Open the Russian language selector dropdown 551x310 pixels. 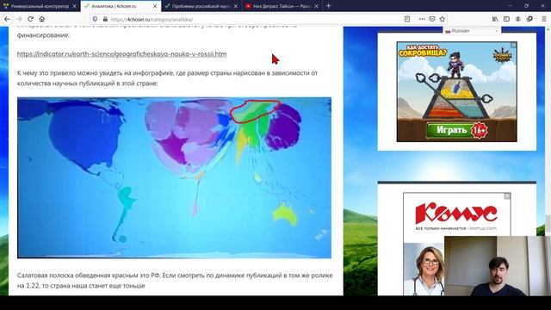(472, 31)
